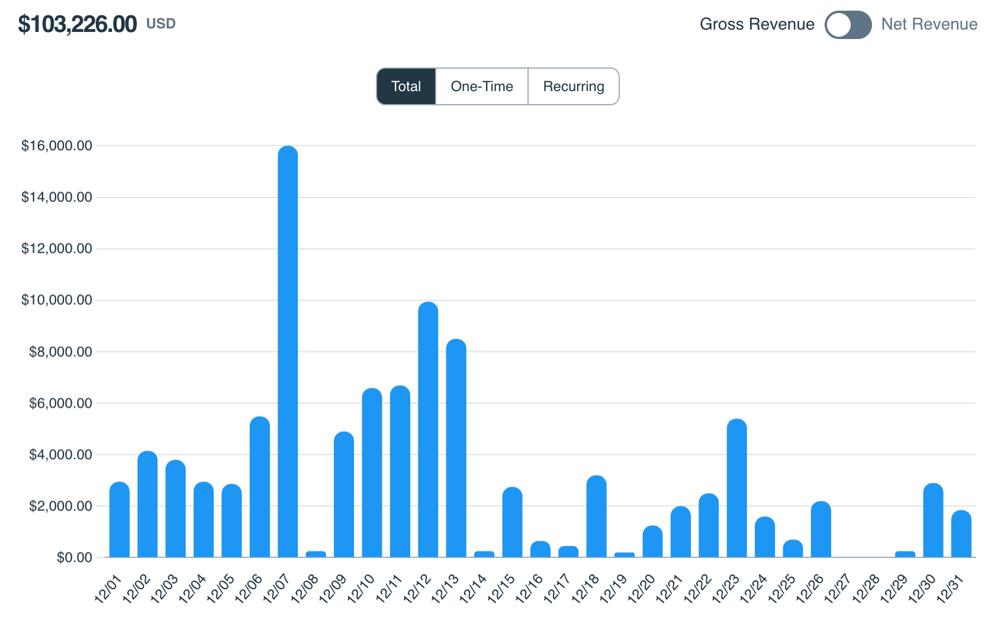Toggle the Gross/Net Revenue switch
Image resolution: width=991 pixels, height=633 pixels.
848,25
